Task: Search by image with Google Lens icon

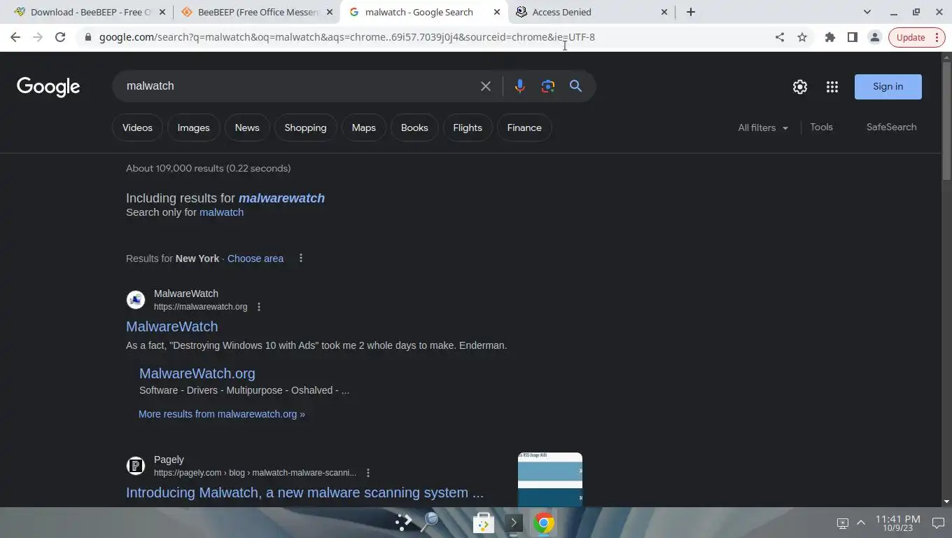Action: [547, 86]
